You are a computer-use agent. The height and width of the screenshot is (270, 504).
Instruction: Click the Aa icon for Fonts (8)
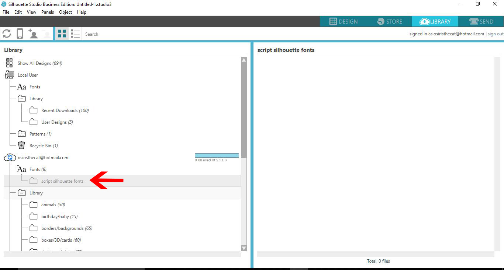click(22, 169)
